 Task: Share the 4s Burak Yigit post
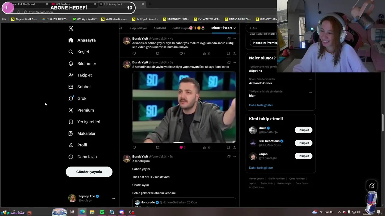pyautogui.click(x=234, y=53)
